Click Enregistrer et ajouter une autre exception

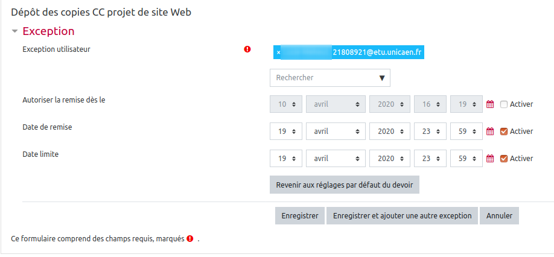pyautogui.click(x=403, y=216)
